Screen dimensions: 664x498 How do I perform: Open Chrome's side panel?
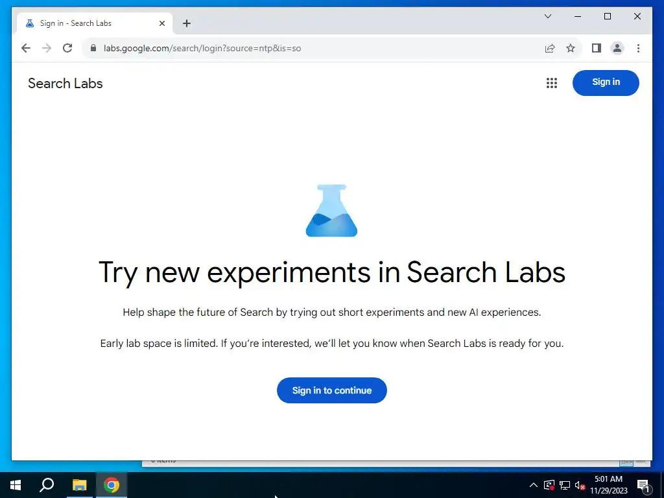[597, 48]
